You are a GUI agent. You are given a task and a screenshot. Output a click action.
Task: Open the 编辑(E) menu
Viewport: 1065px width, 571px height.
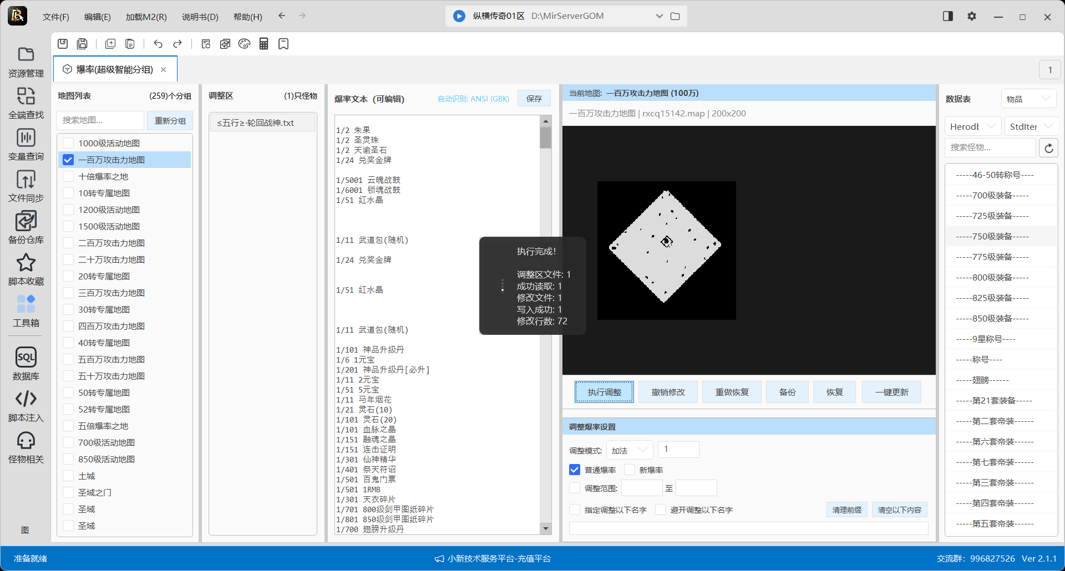pos(98,17)
